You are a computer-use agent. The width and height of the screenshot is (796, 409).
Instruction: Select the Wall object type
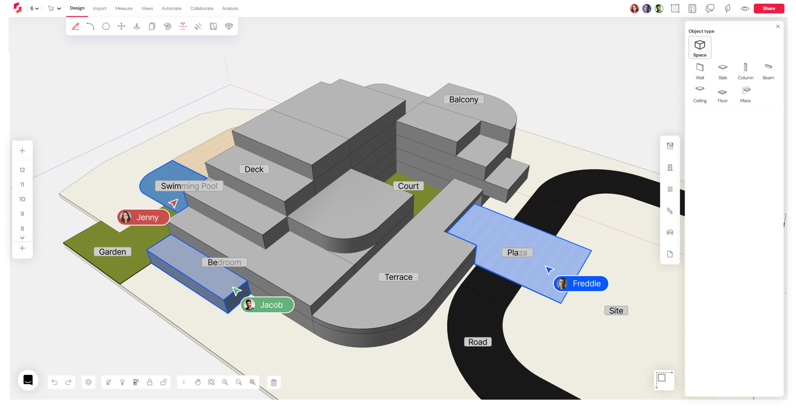(700, 71)
